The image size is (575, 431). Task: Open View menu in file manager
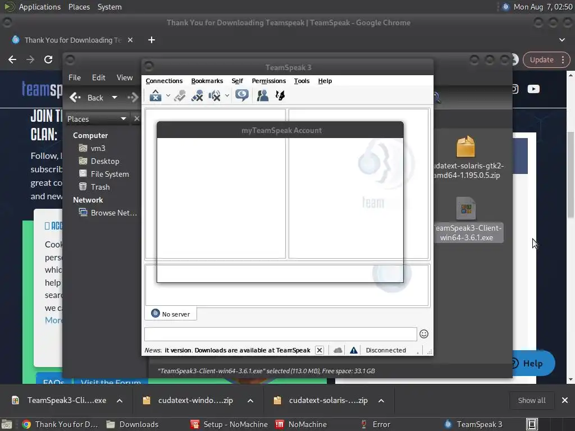click(x=125, y=77)
